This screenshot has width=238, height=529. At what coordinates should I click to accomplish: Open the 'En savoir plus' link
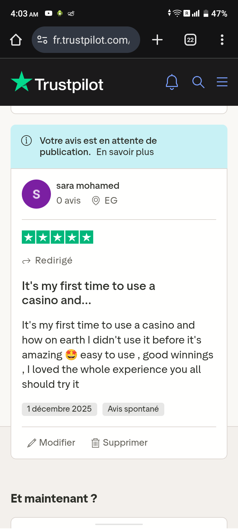(125, 152)
